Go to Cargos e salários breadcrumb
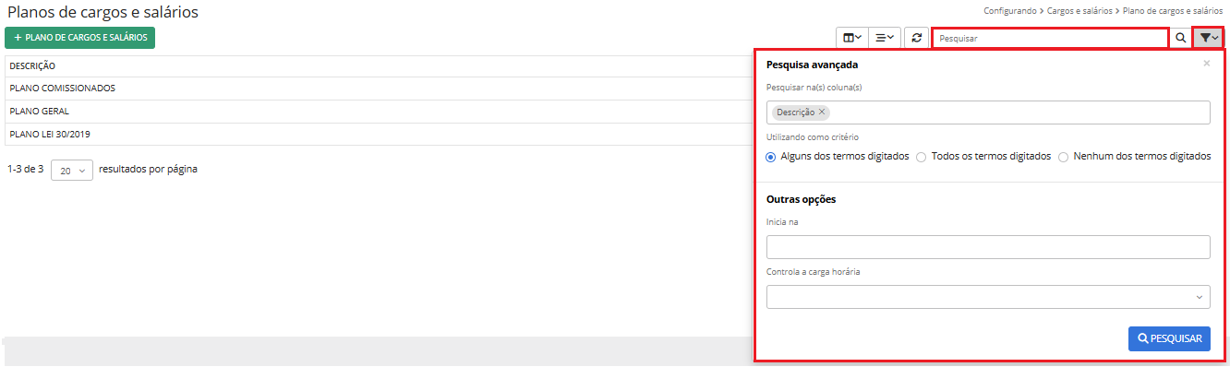The height and width of the screenshot is (367, 1230). (x=1080, y=11)
